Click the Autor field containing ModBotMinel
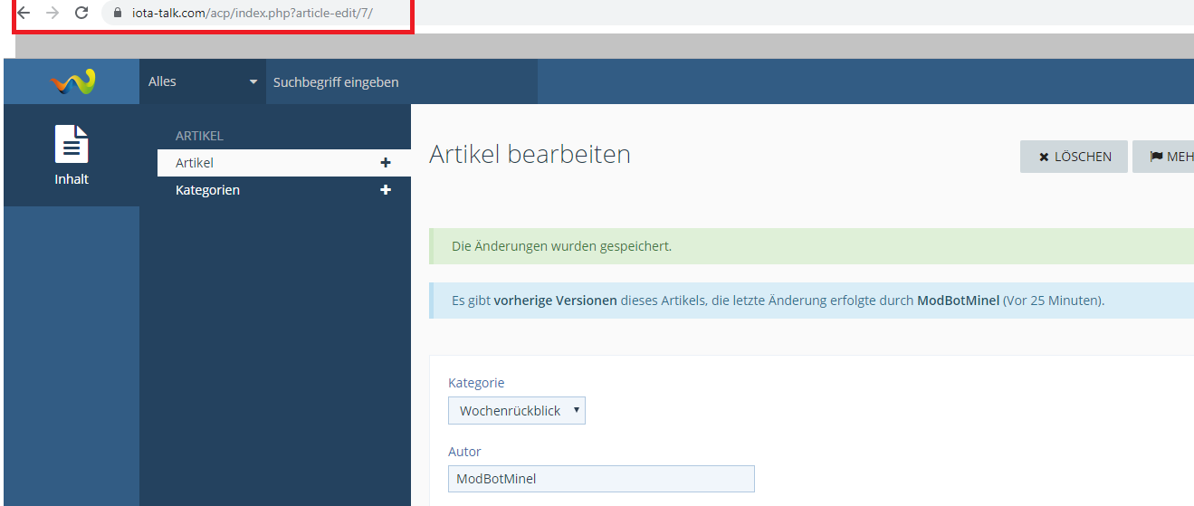This screenshot has height=506, width=1194. click(x=601, y=479)
